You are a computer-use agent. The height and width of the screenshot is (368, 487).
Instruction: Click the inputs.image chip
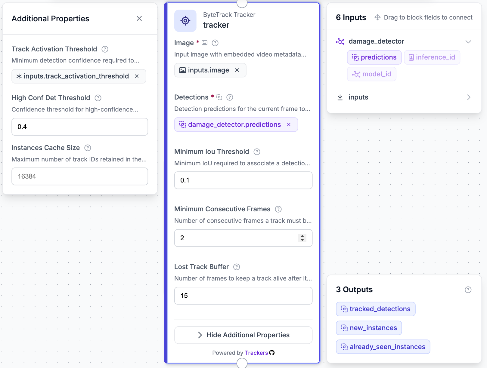[x=210, y=70]
